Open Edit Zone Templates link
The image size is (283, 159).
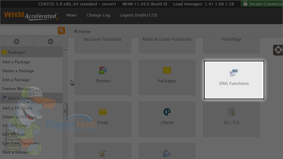pos(21,143)
